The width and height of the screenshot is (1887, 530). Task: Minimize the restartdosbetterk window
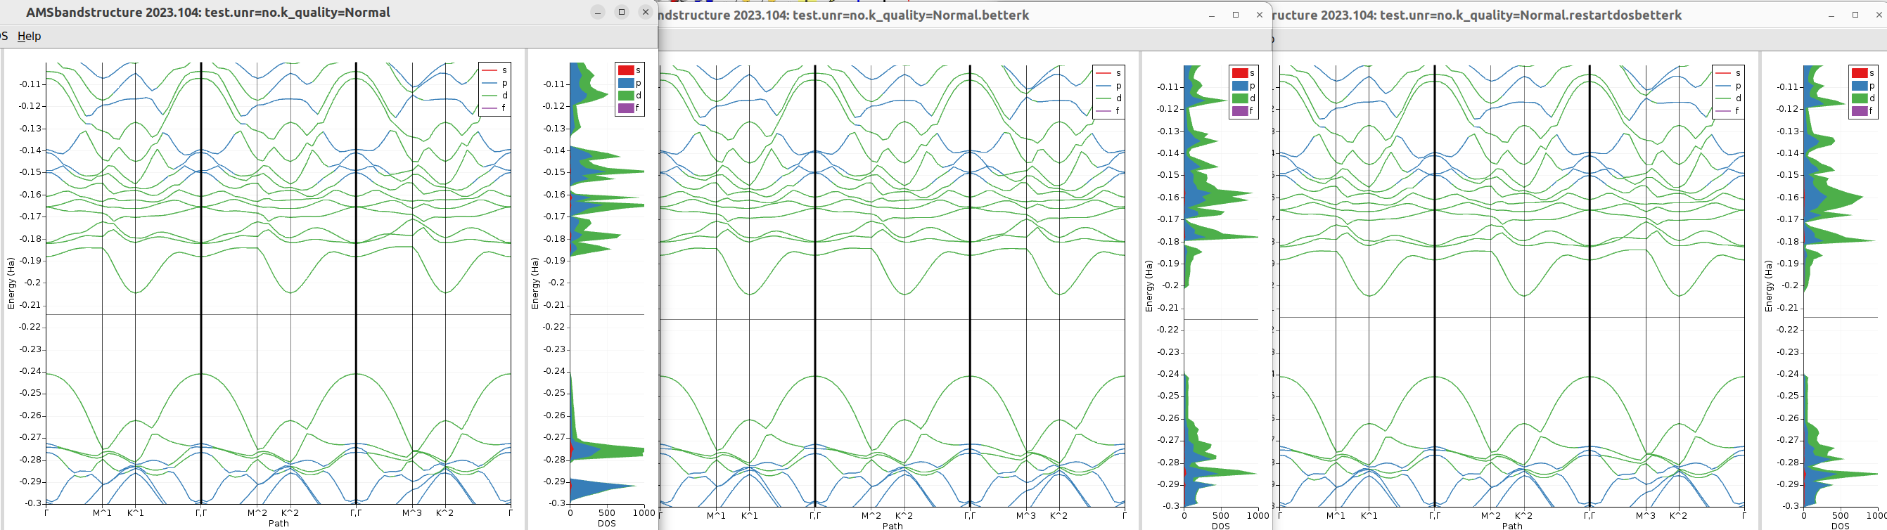pyautogui.click(x=1831, y=15)
